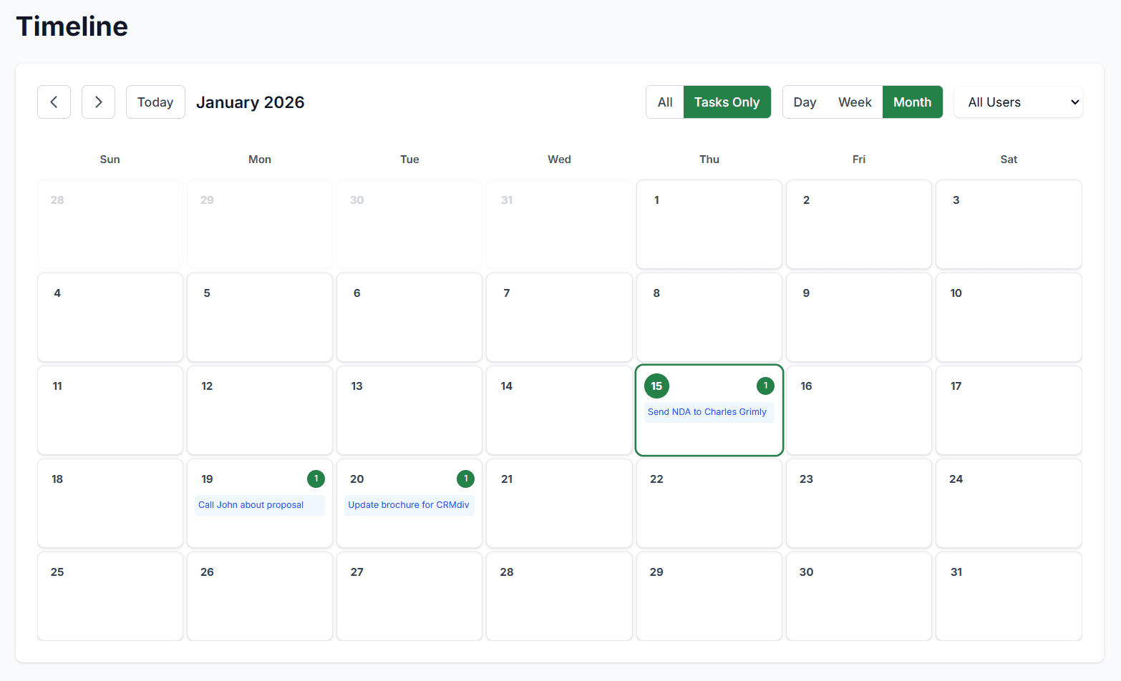Click the next month arrow icon
The height and width of the screenshot is (681, 1121).
click(98, 102)
